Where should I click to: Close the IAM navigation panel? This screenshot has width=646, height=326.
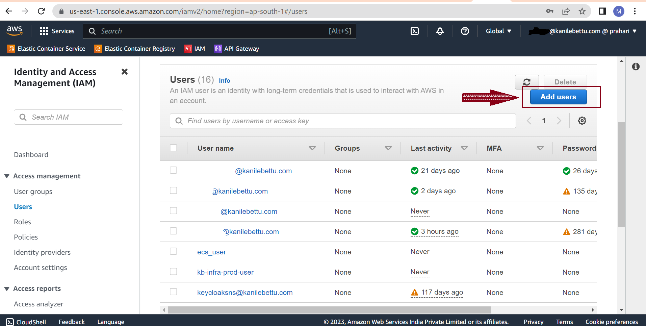tap(125, 72)
